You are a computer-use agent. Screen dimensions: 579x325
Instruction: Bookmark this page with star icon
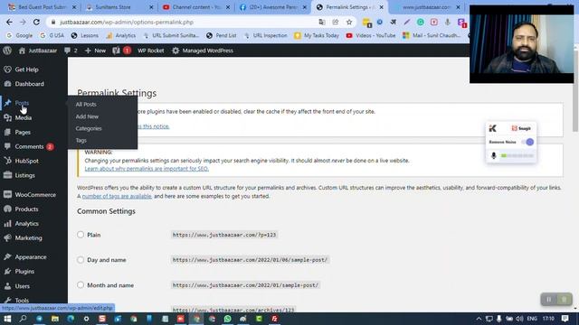pos(349,22)
